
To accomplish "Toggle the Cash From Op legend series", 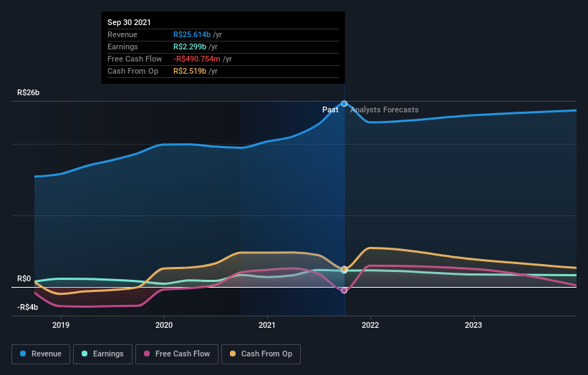I will (261, 354).
